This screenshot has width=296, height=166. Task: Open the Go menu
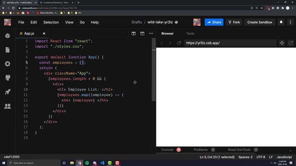click(x=82, y=22)
